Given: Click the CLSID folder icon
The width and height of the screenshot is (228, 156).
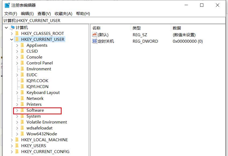Looking at the screenshot, I should 22,51.
